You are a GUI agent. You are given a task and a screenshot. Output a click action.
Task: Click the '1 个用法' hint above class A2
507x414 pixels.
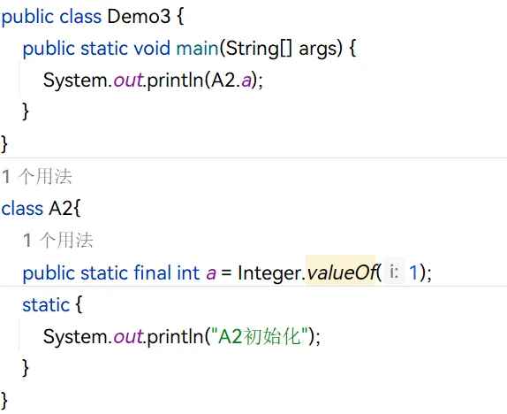click(x=36, y=177)
